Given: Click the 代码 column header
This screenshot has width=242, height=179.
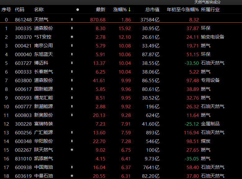Looking at the screenshot, I should tap(20, 10).
